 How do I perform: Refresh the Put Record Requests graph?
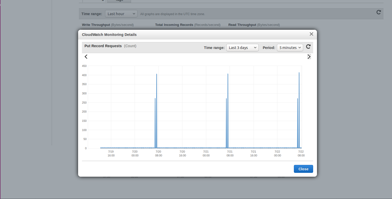pyautogui.click(x=308, y=47)
